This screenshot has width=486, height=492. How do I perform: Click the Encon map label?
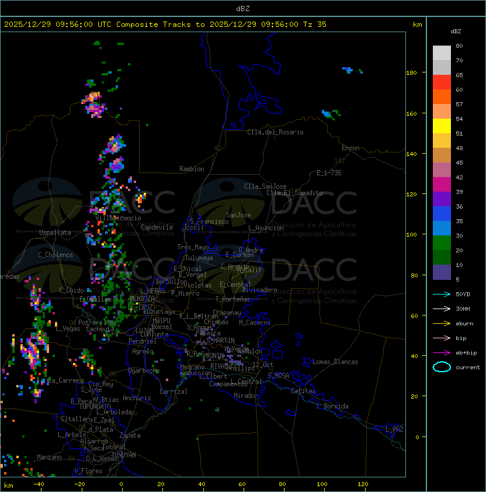[350, 148]
